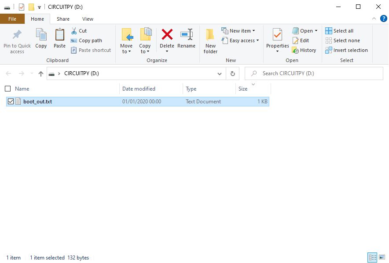Toggle the select-all header checkbox

coord(7,88)
